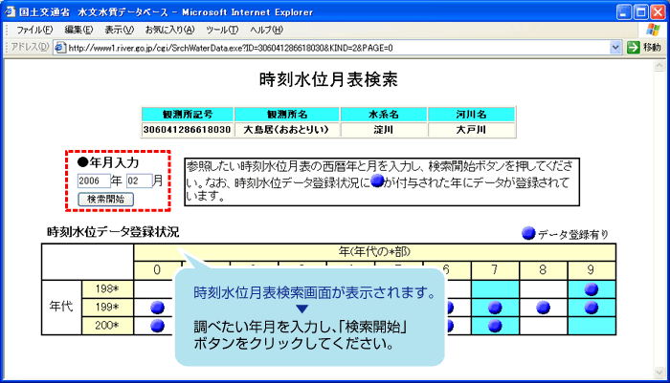
Task: Click the blue dot in 198* row column 9
Action: [x=591, y=287]
